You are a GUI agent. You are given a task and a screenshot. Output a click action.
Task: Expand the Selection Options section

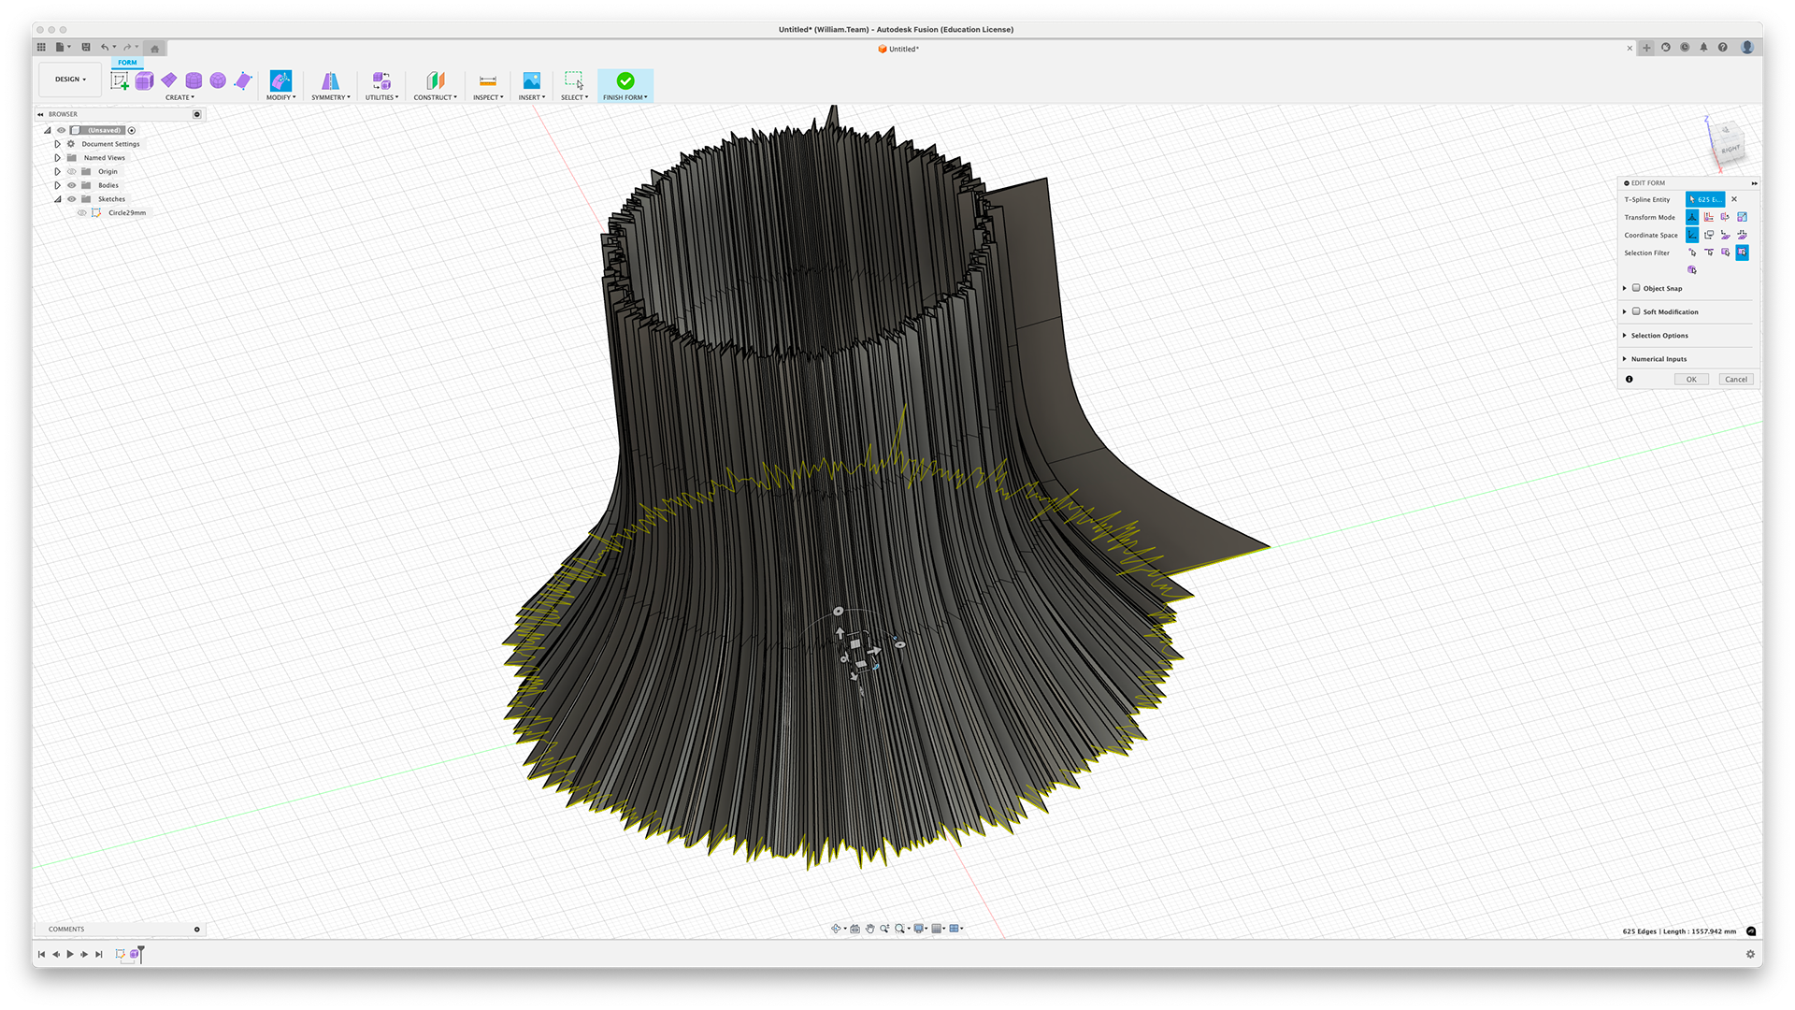[x=1625, y=335]
